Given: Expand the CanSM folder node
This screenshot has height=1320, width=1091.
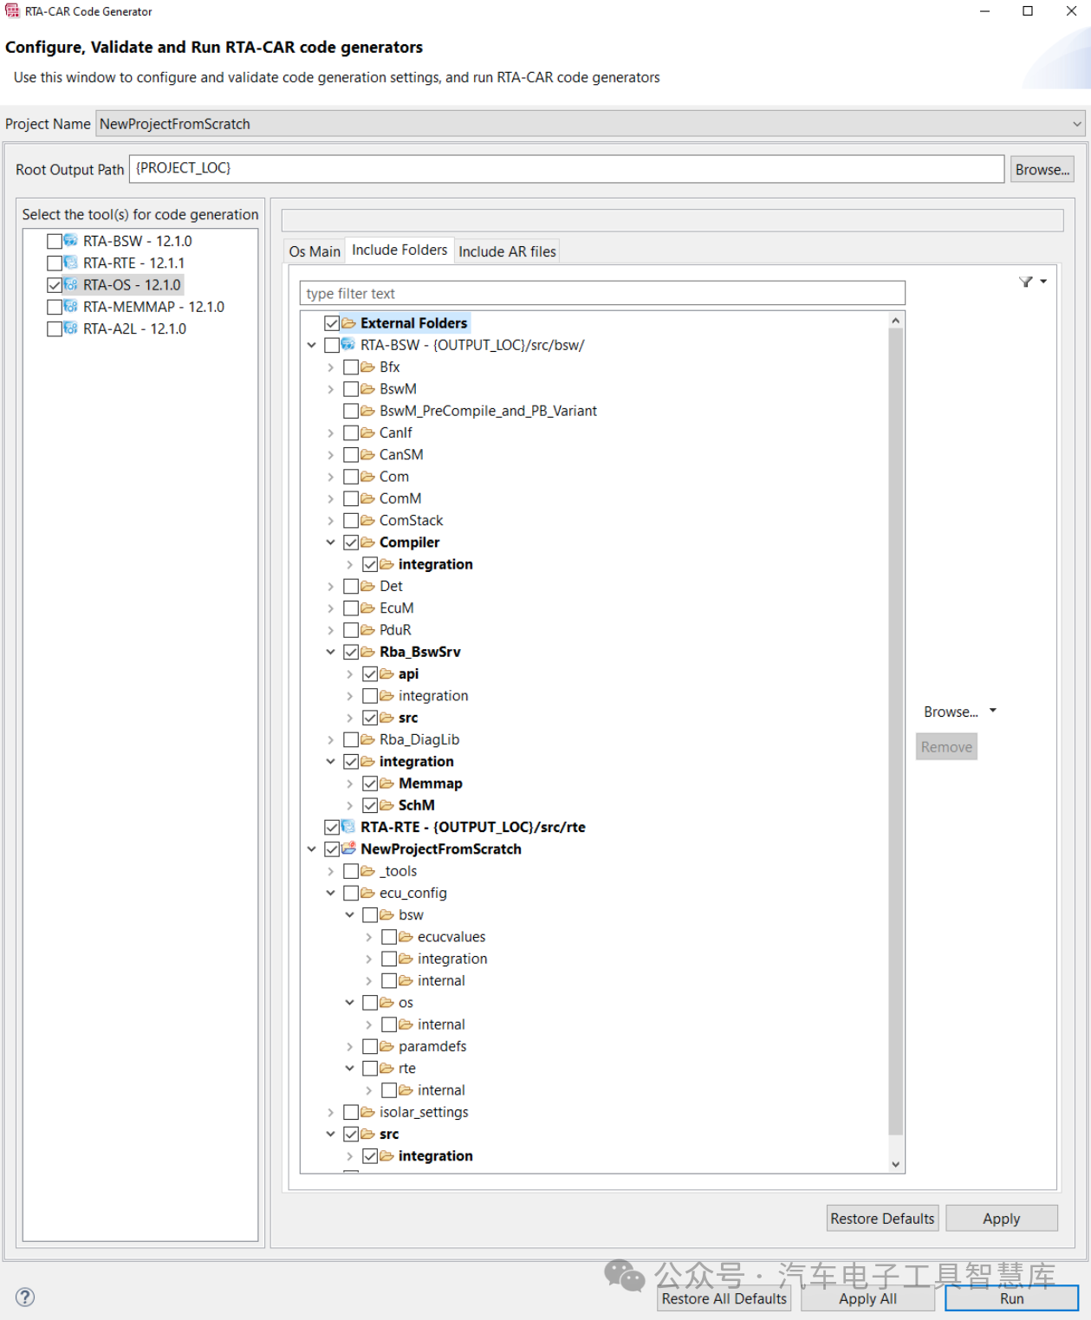Looking at the screenshot, I should [331, 454].
